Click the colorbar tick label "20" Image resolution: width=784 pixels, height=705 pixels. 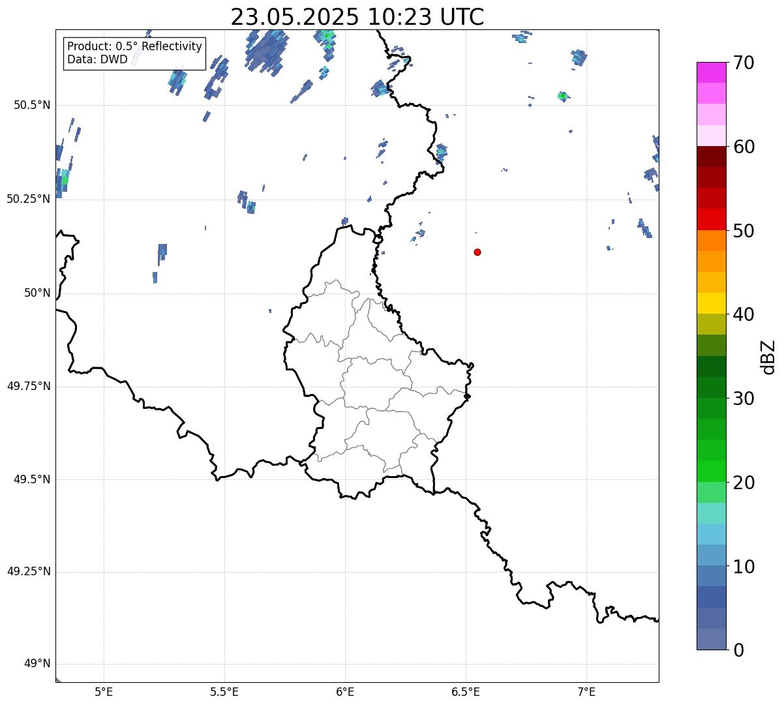[744, 483]
